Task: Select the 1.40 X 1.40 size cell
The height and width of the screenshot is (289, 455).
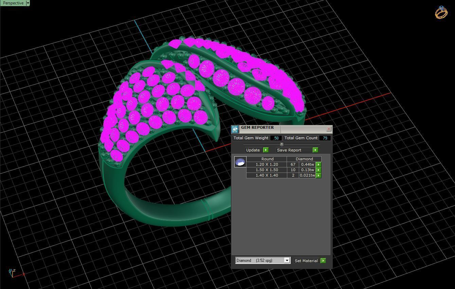Action: point(267,175)
